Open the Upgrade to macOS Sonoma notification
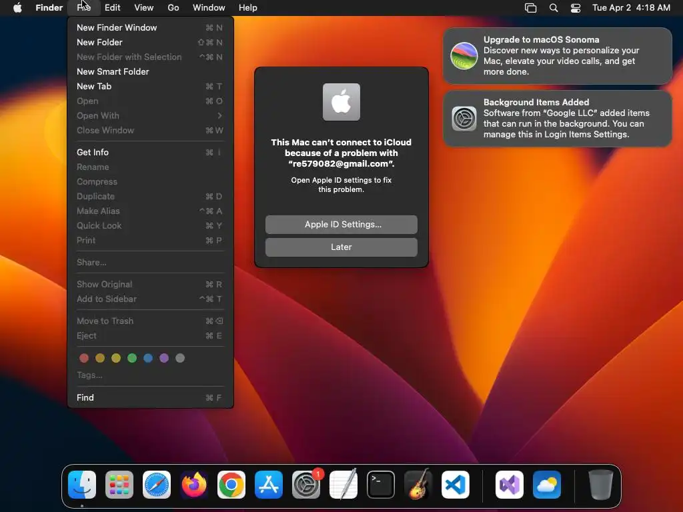This screenshot has width=683, height=512. (558, 56)
